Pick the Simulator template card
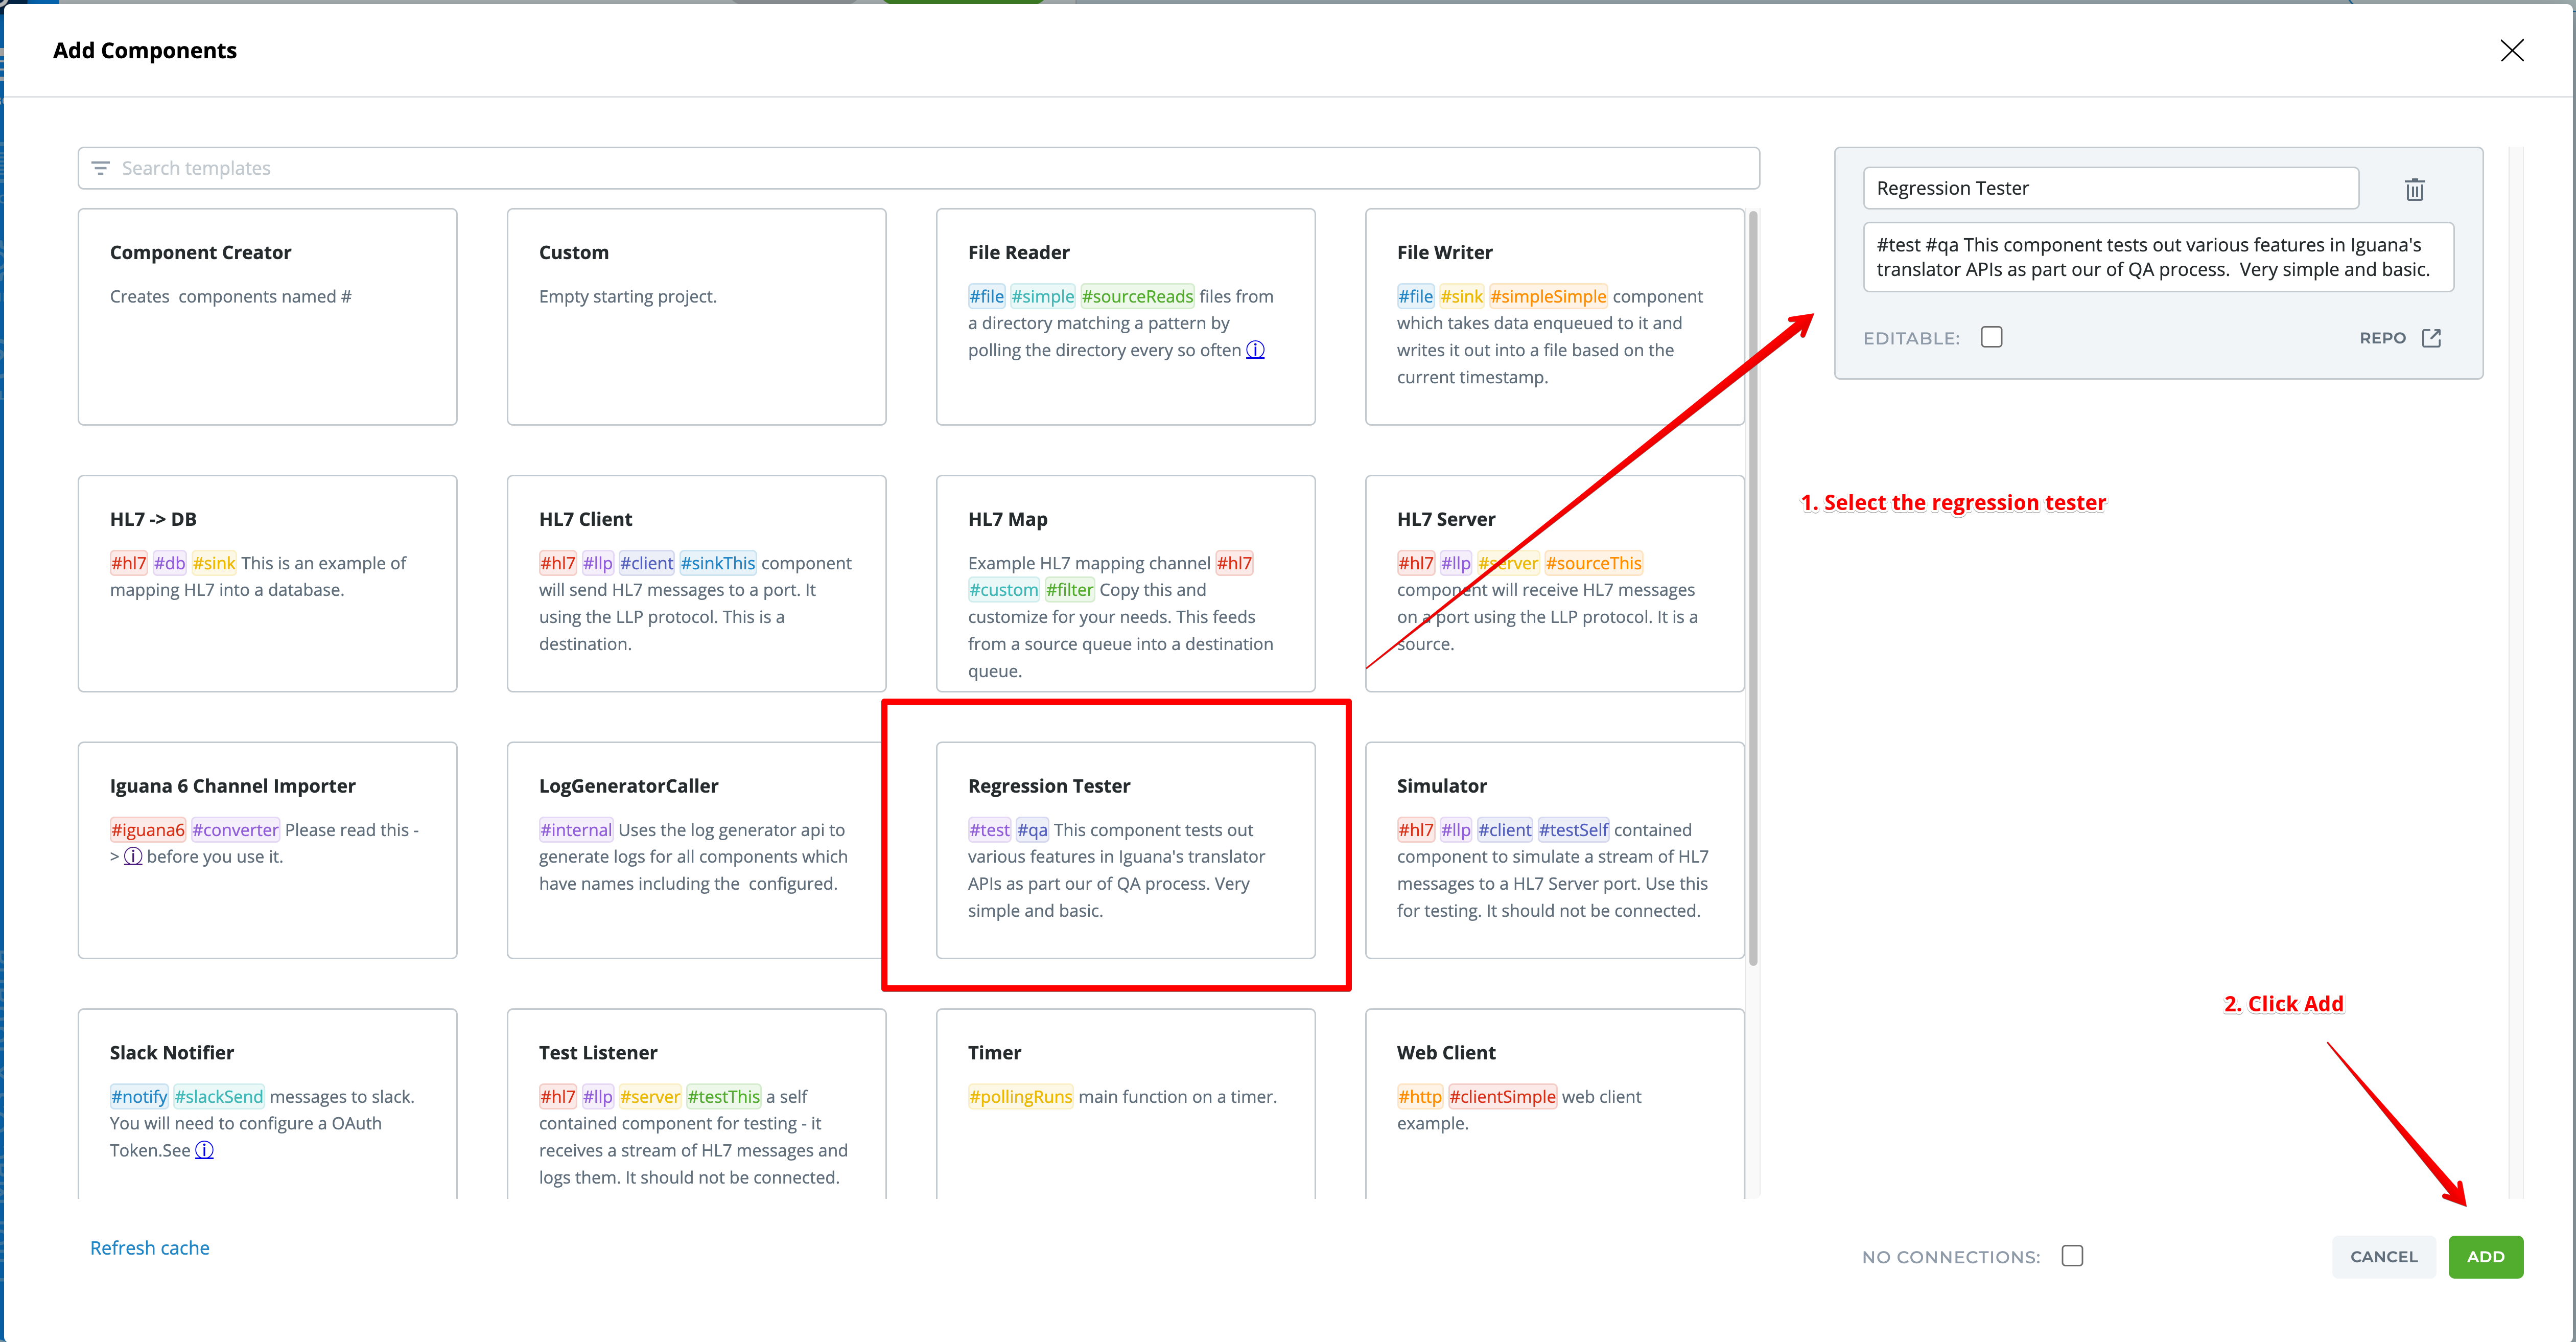 [1554, 850]
